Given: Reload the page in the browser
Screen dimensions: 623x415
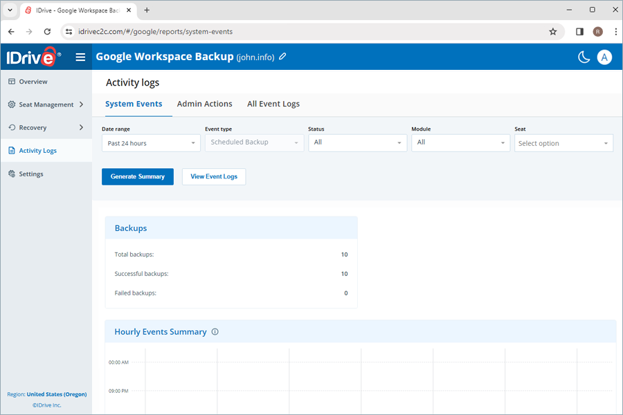Looking at the screenshot, I should (47, 31).
